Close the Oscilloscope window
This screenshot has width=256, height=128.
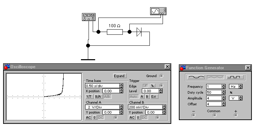(x=167, y=67)
